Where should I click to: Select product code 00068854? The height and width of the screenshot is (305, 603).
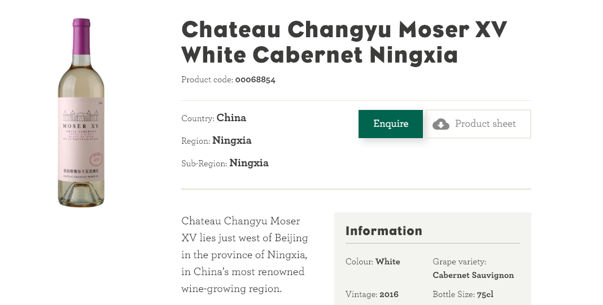coord(255,80)
